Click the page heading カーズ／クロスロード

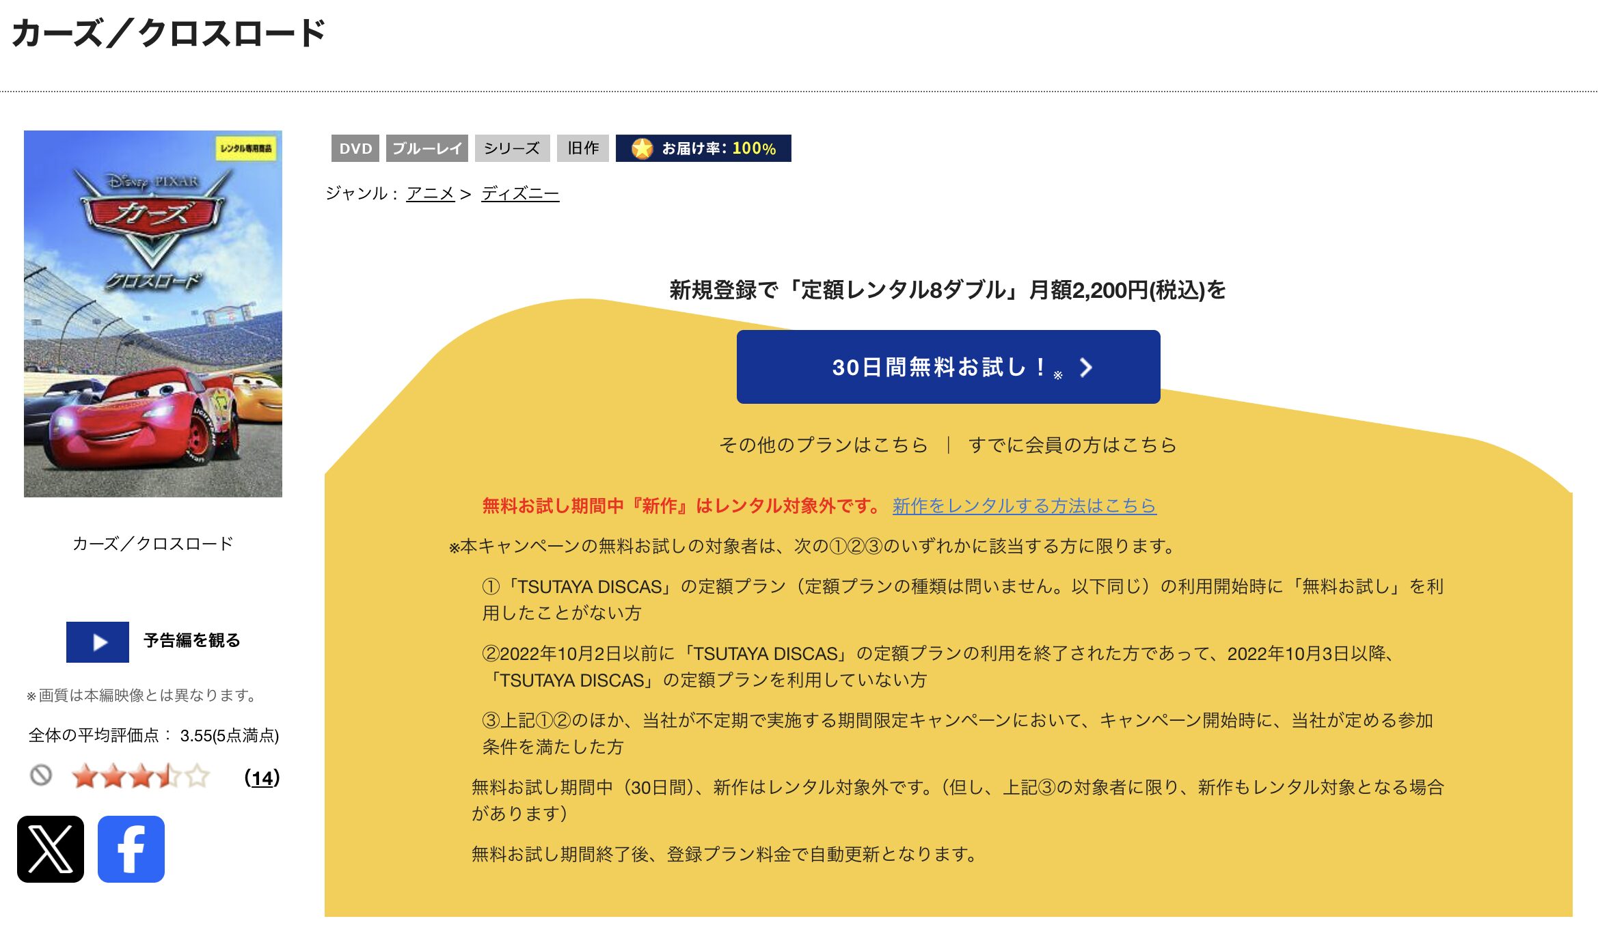tap(168, 33)
